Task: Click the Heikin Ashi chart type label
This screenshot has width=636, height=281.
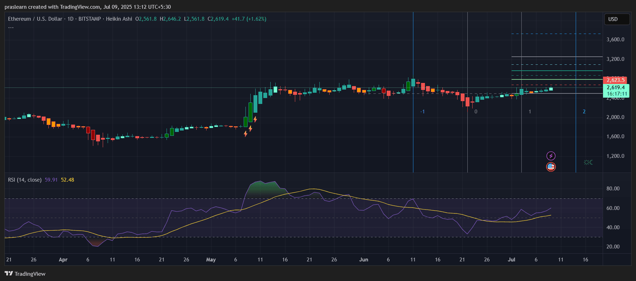Action: [x=119, y=19]
